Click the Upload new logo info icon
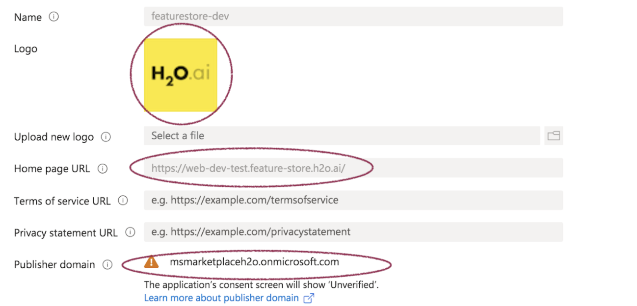 (106, 137)
